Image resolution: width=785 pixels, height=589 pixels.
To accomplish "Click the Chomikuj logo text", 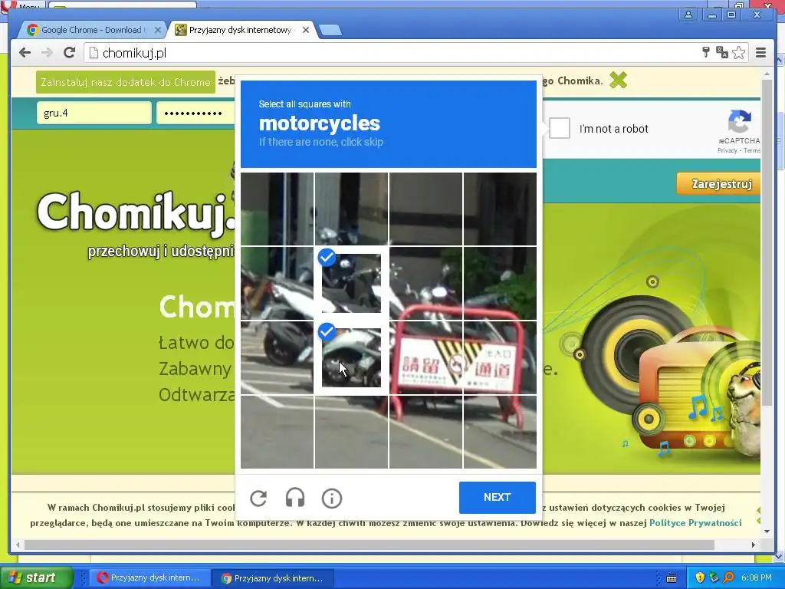I will (135, 214).
